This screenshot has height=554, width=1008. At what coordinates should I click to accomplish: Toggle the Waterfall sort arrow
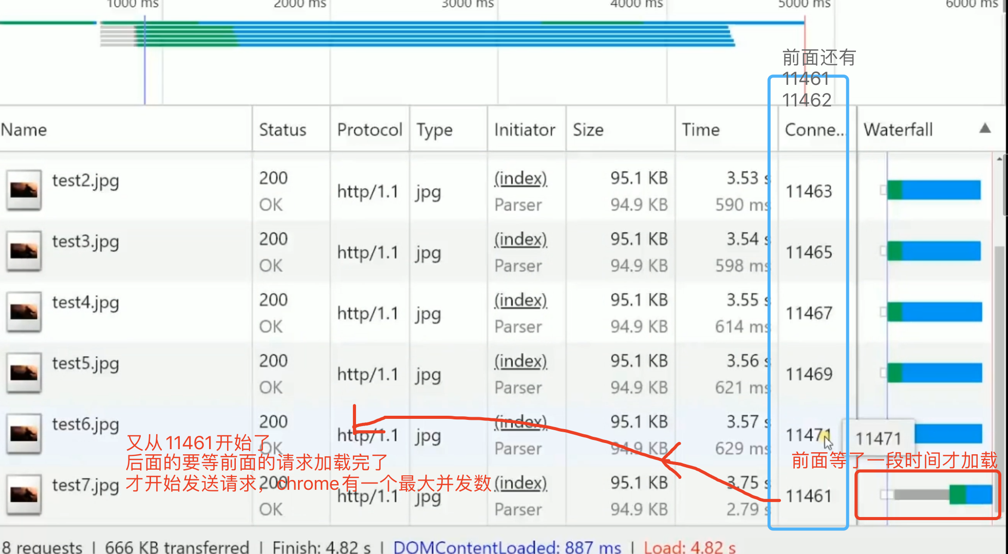[x=985, y=128]
